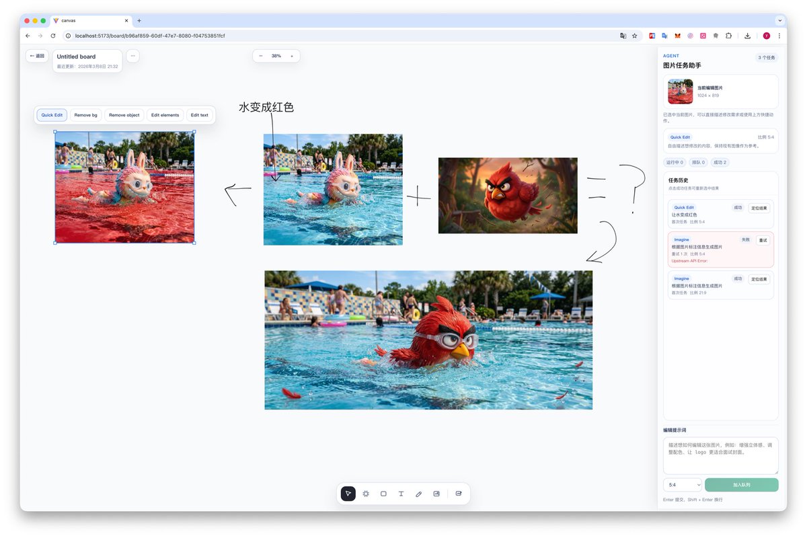Open the Chrome profile avatar
This screenshot has height=538, width=807.
(767, 36)
